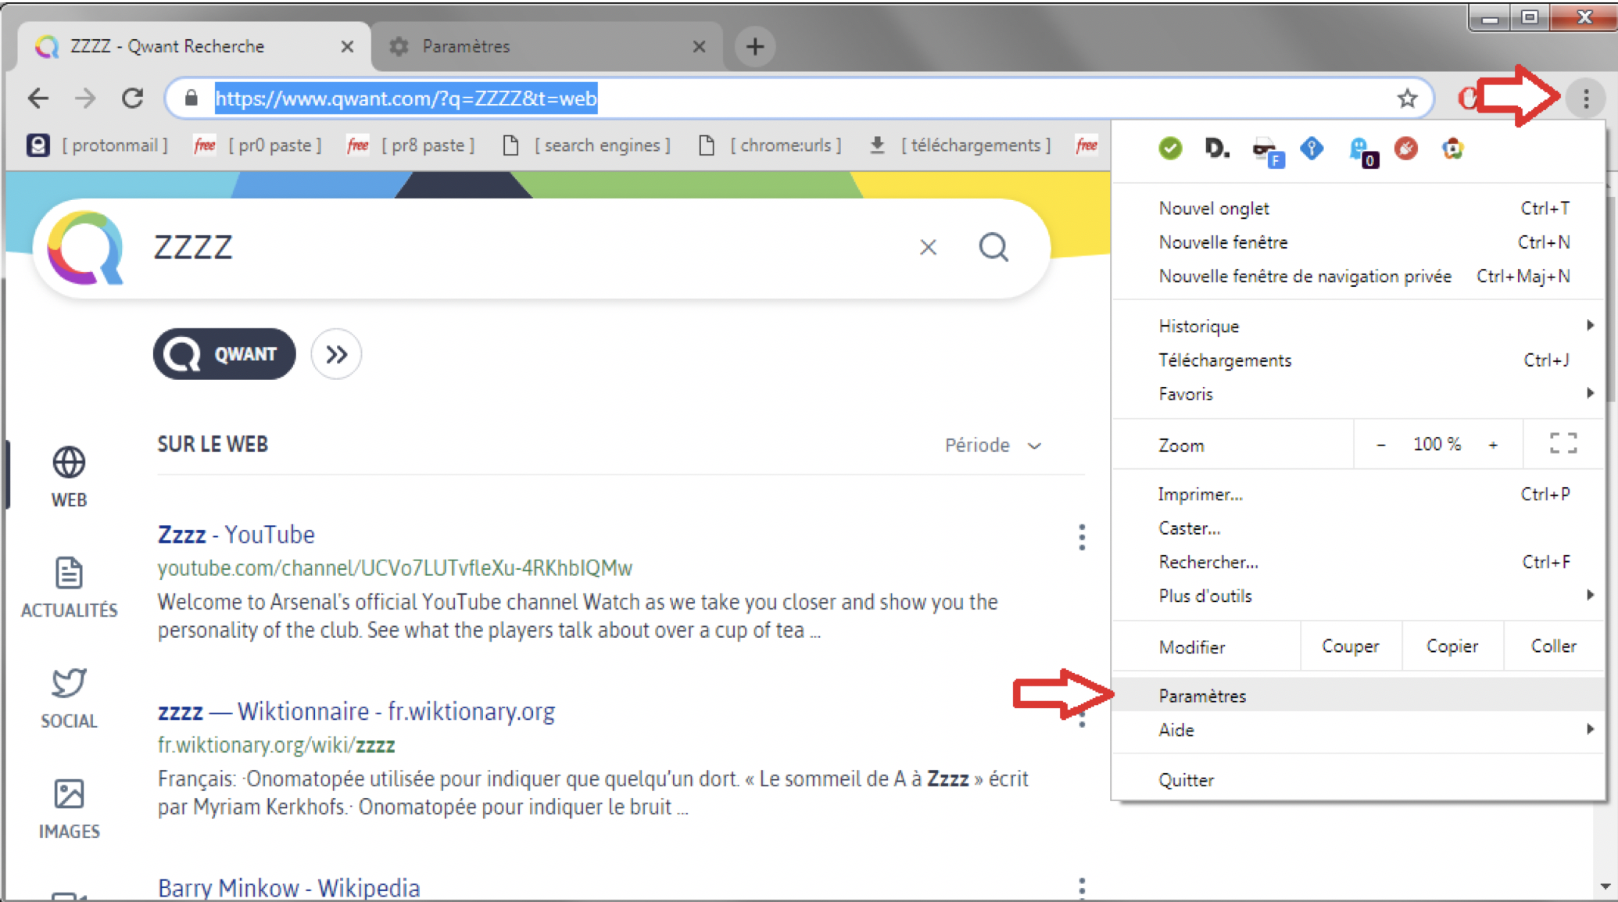Expand the Historique submenu
Viewport: 1618px width, 902px height.
click(x=1359, y=326)
